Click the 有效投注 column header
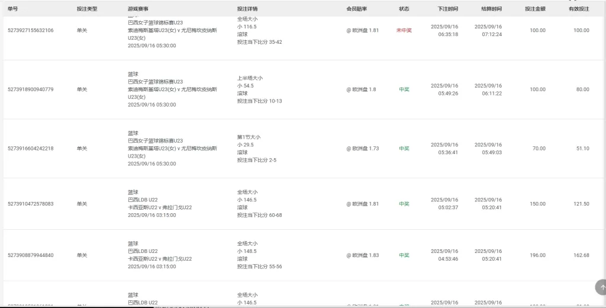 (x=579, y=9)
